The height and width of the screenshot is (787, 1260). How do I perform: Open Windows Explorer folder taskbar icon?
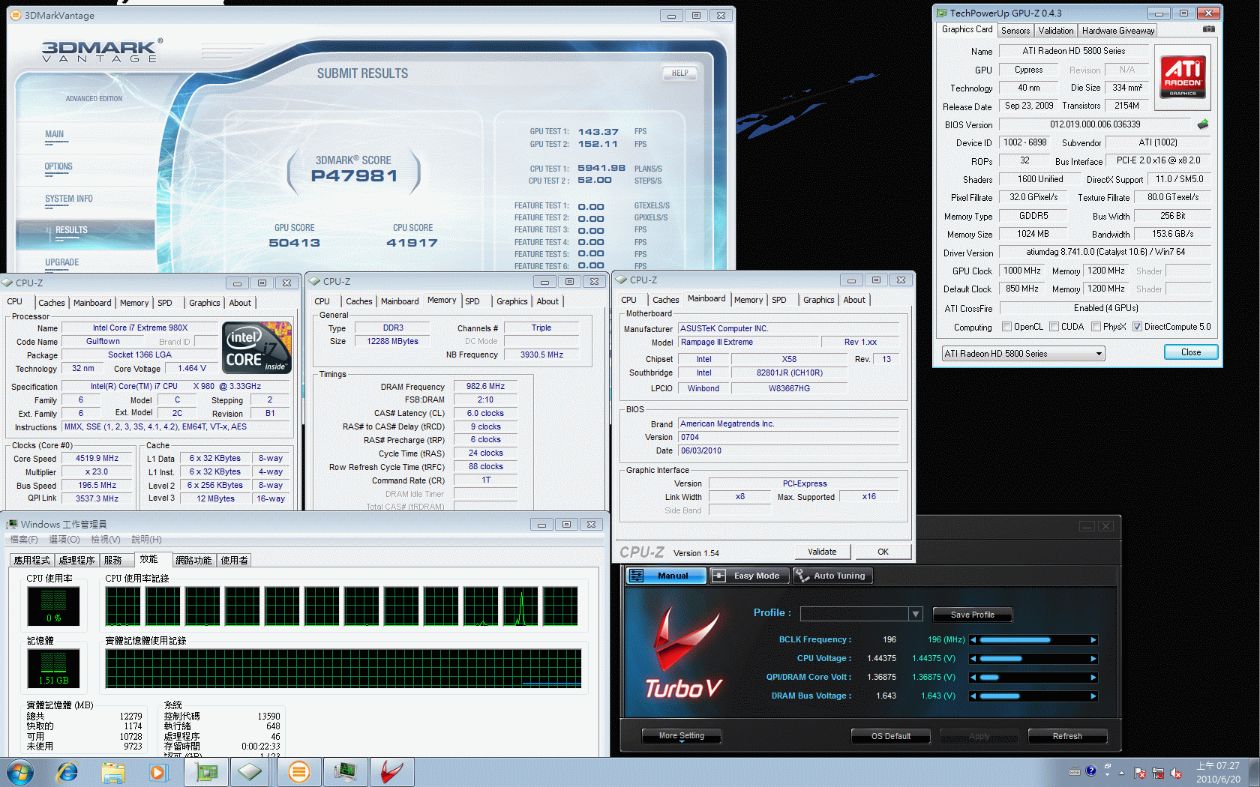tap(113, 772)
